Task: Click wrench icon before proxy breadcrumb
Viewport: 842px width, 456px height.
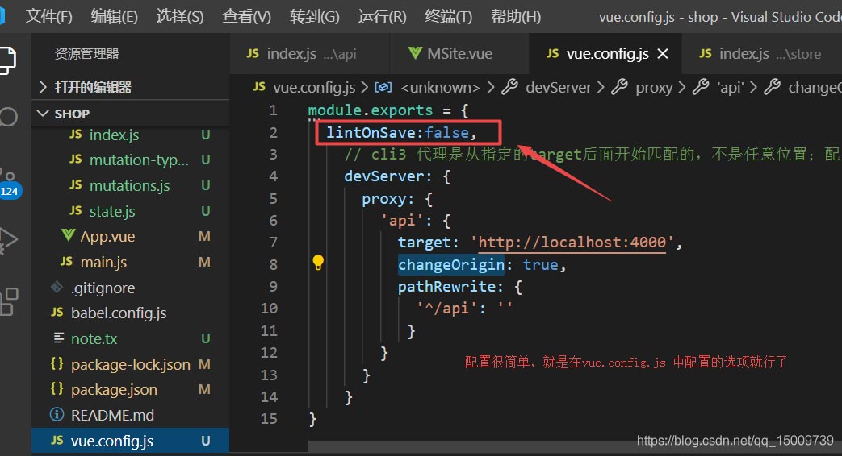Action: coord(620,86)
